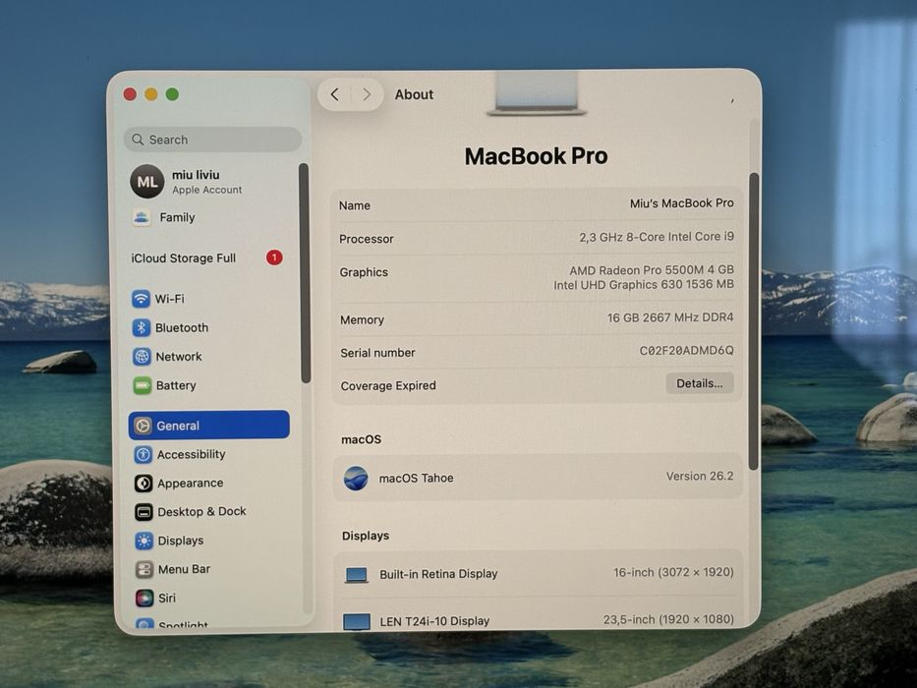The height and width of the screenshot is (688, 917).
Task: Open iCloud Storage Full notice
Action: click(208, 258)
